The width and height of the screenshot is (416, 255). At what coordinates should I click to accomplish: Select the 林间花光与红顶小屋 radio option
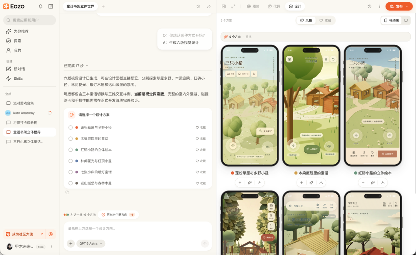tap(70, 161)
